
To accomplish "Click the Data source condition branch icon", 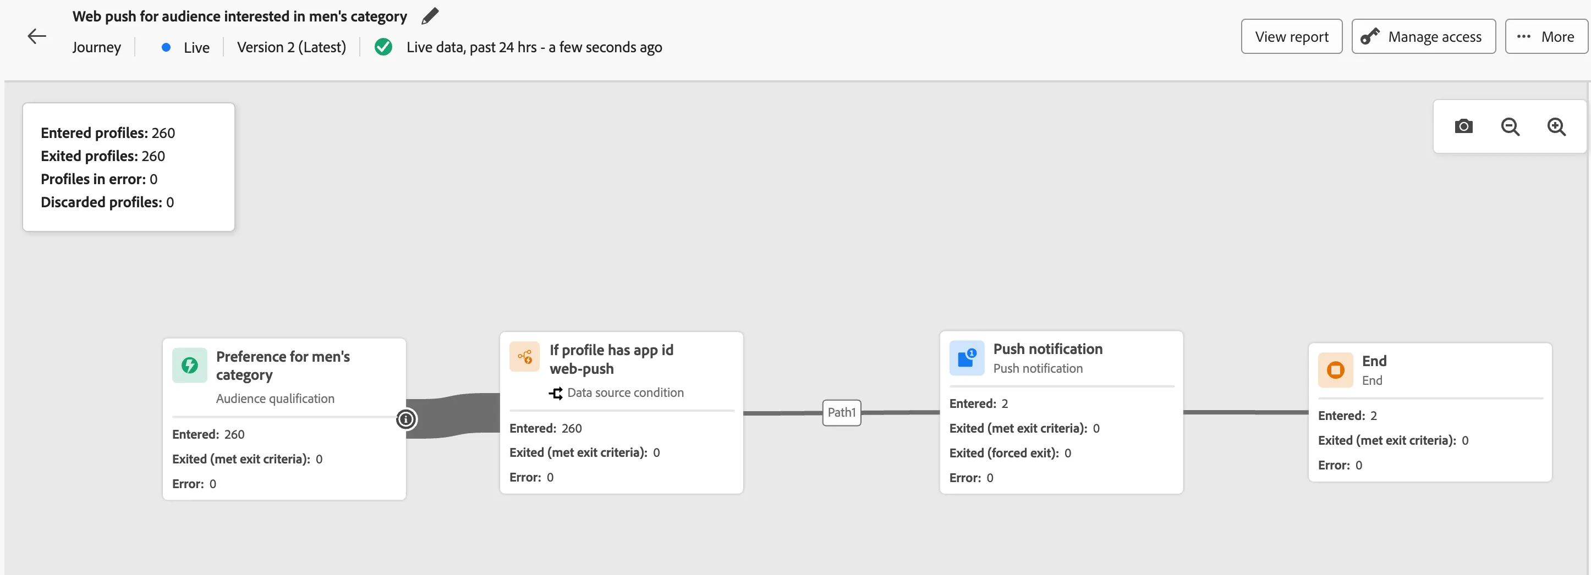I will tap(555, 393).
